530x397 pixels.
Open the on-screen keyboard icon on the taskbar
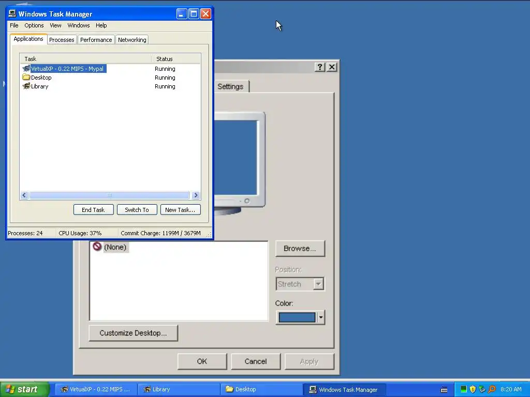tap(444, 390)
